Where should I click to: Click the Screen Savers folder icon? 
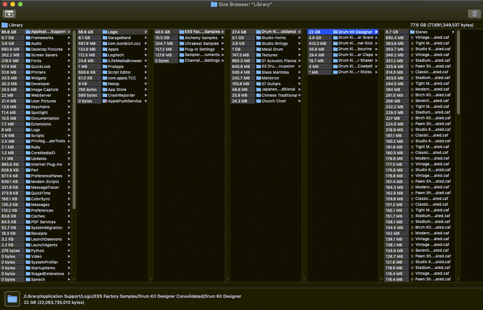[x=28, y=55]
